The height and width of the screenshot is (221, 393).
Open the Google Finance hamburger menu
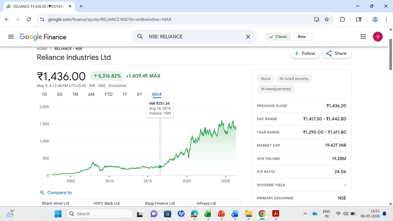11,37
